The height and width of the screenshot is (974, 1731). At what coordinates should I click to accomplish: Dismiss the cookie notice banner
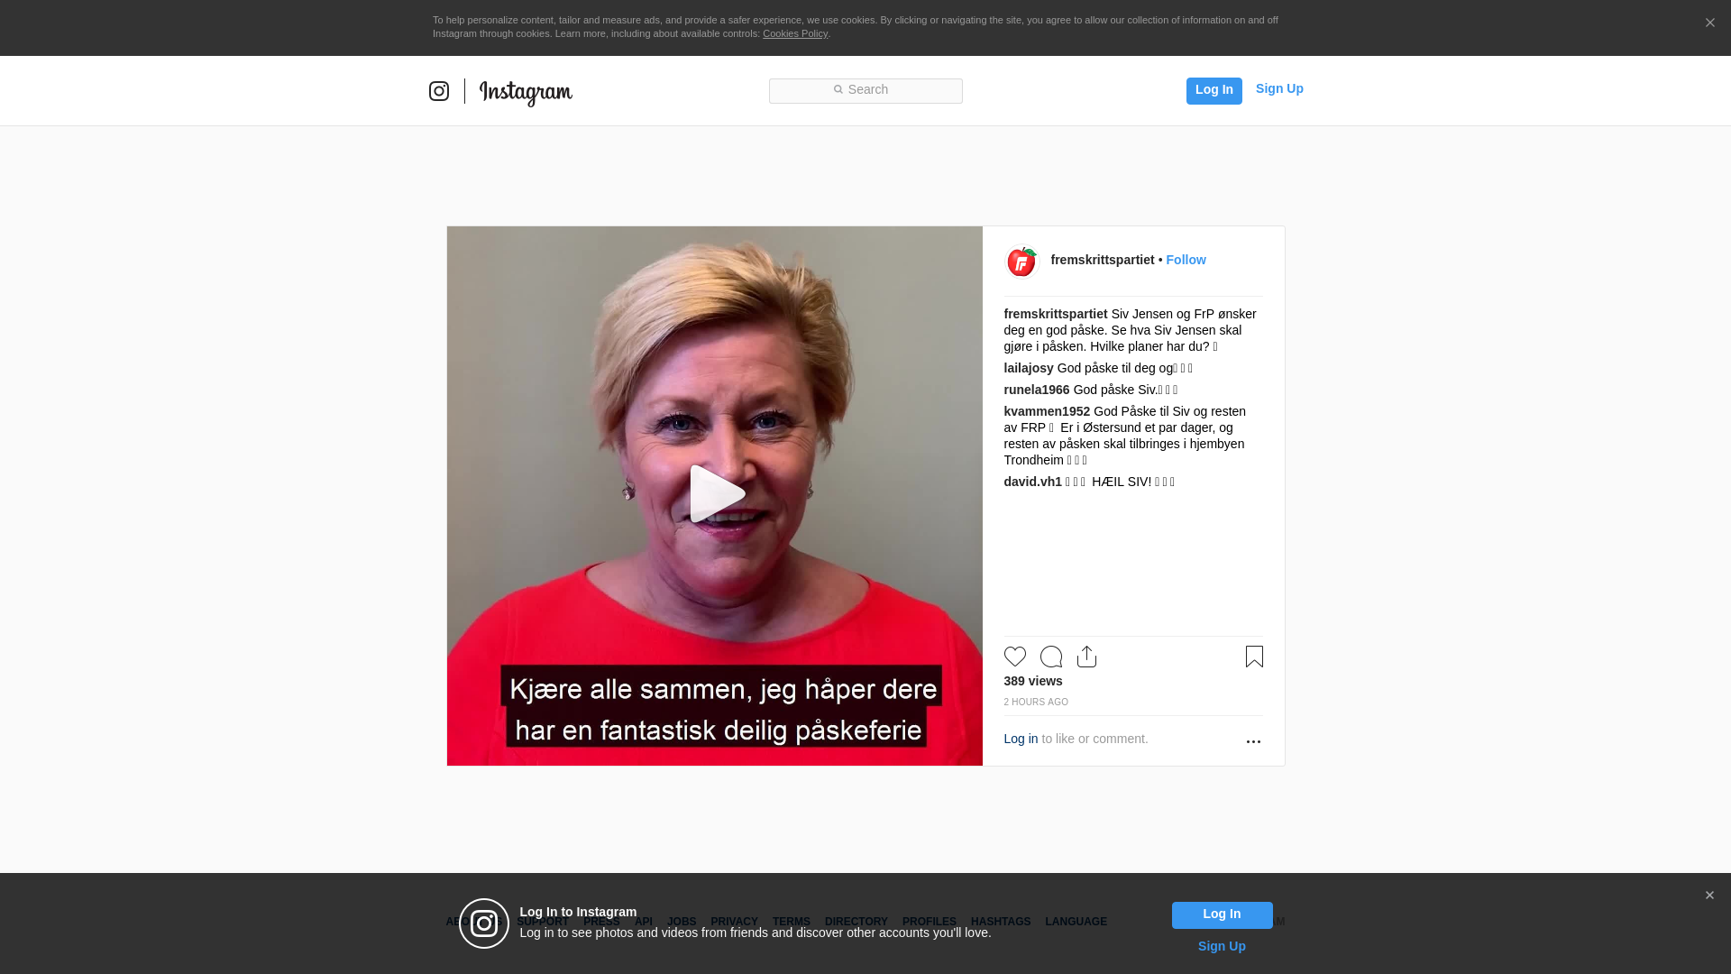point(1709,23)
